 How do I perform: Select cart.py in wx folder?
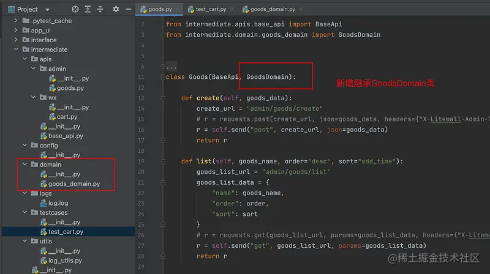(x=67, y=117)
